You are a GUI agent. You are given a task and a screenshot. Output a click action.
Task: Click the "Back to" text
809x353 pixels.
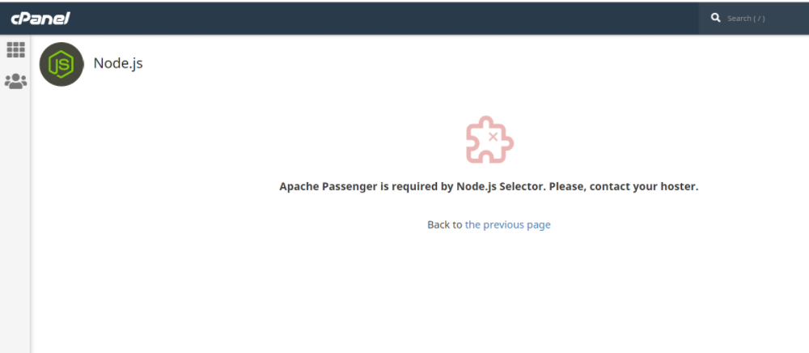[444, 225]
